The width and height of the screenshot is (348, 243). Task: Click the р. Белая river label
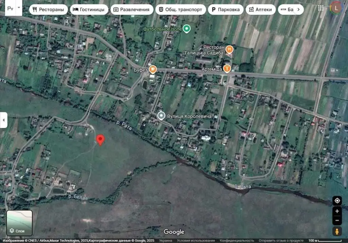click(78, 197)
